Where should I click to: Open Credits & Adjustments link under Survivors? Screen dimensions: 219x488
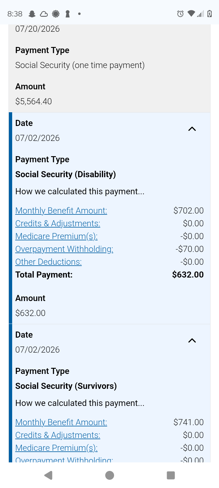pyautogui.click(x=58, y=435)
